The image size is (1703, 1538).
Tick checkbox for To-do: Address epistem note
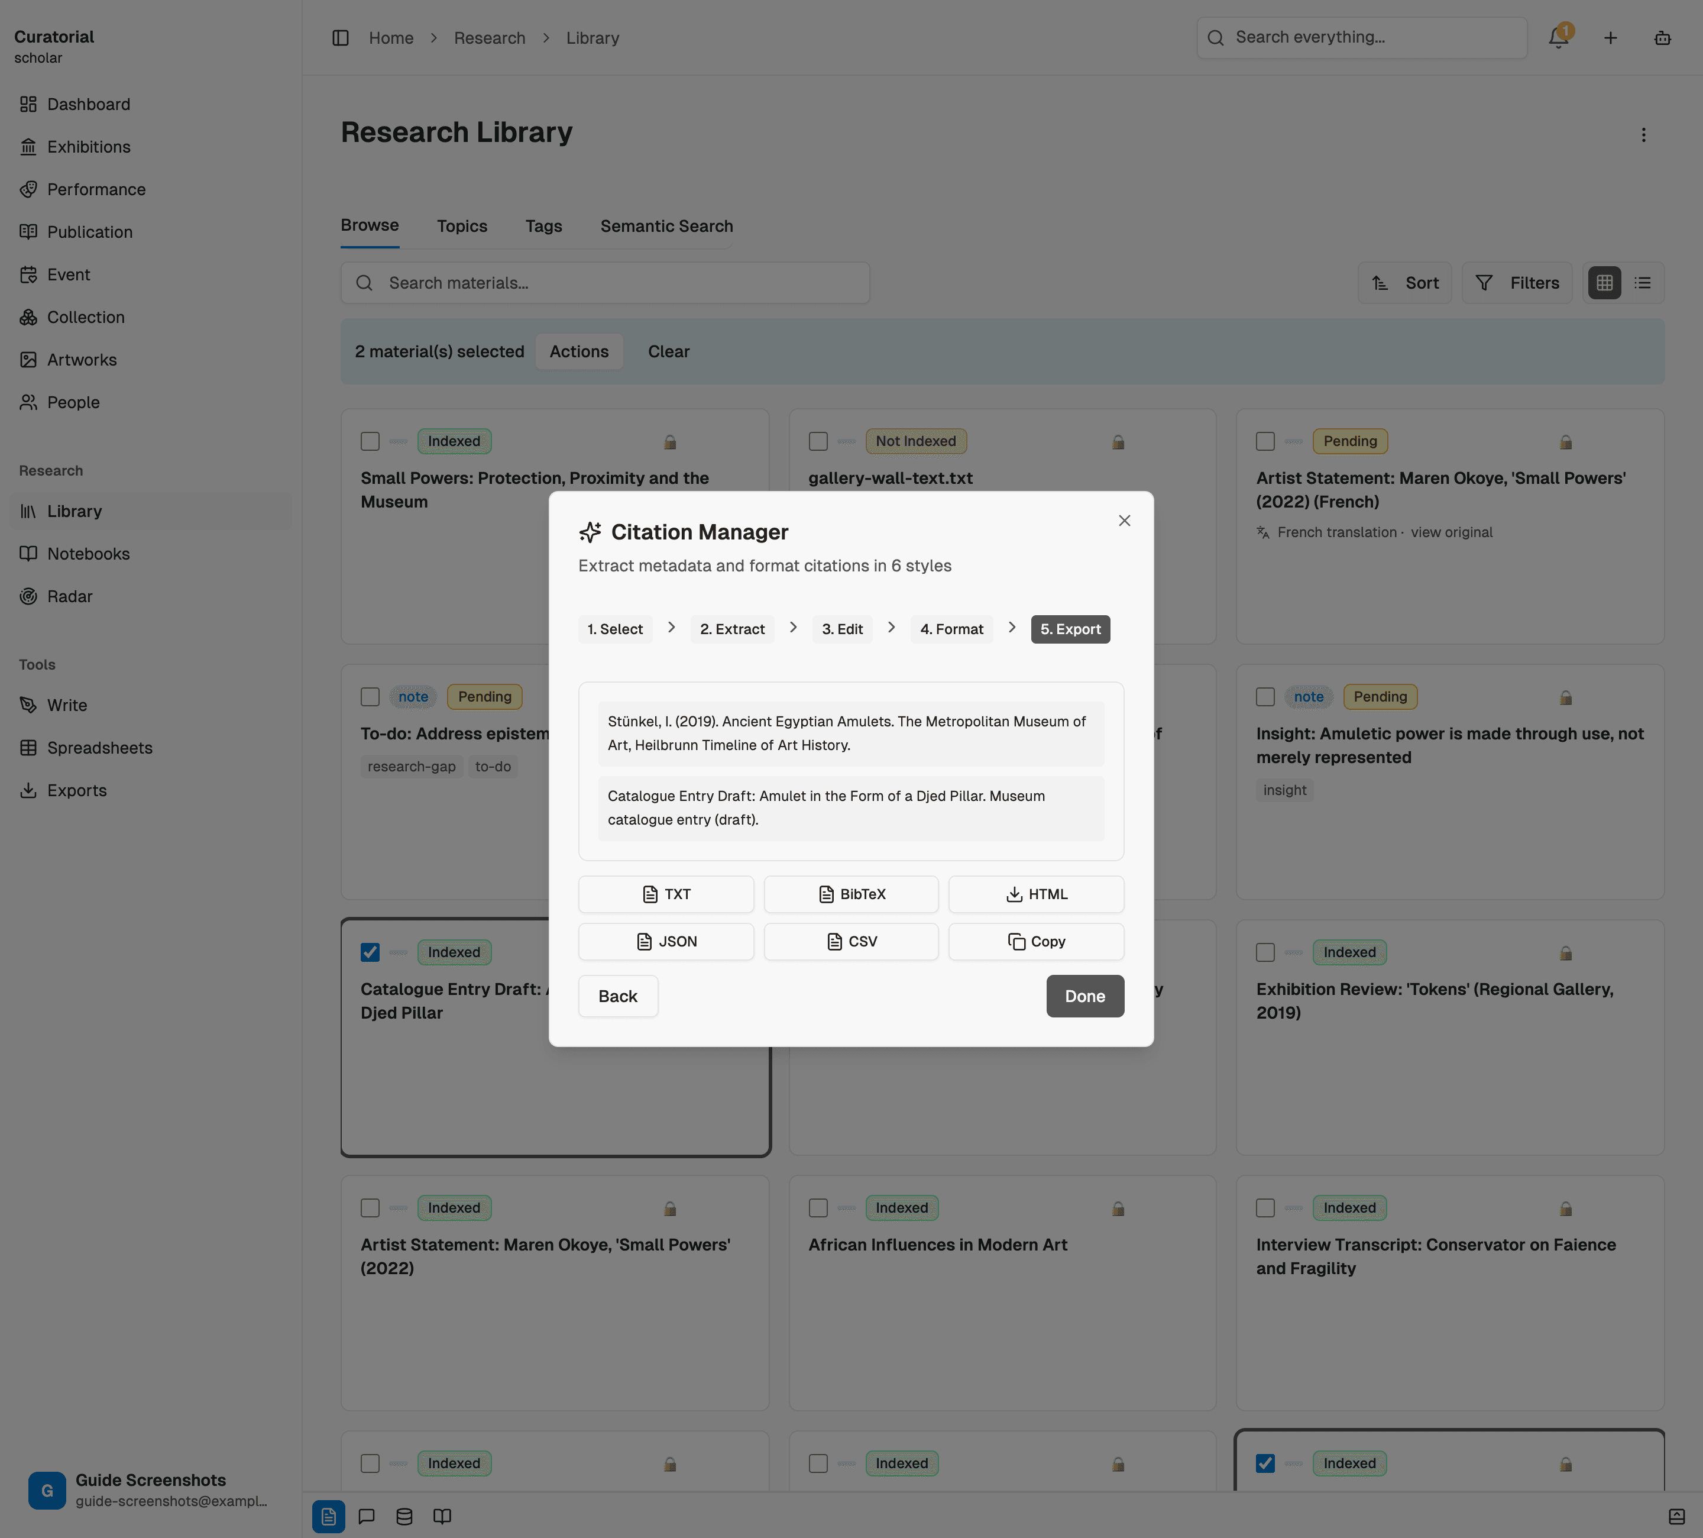(370, 696)
